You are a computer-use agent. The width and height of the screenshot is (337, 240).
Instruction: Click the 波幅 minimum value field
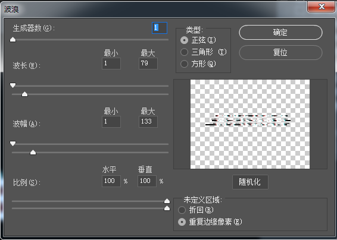pos(111,122)
